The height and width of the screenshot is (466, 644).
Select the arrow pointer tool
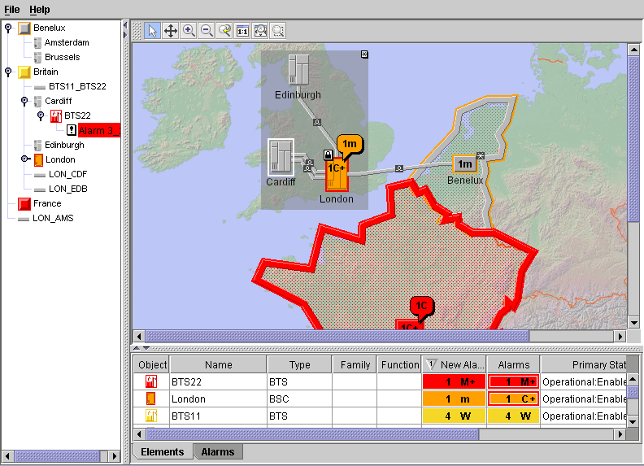(x=153, y=31)
